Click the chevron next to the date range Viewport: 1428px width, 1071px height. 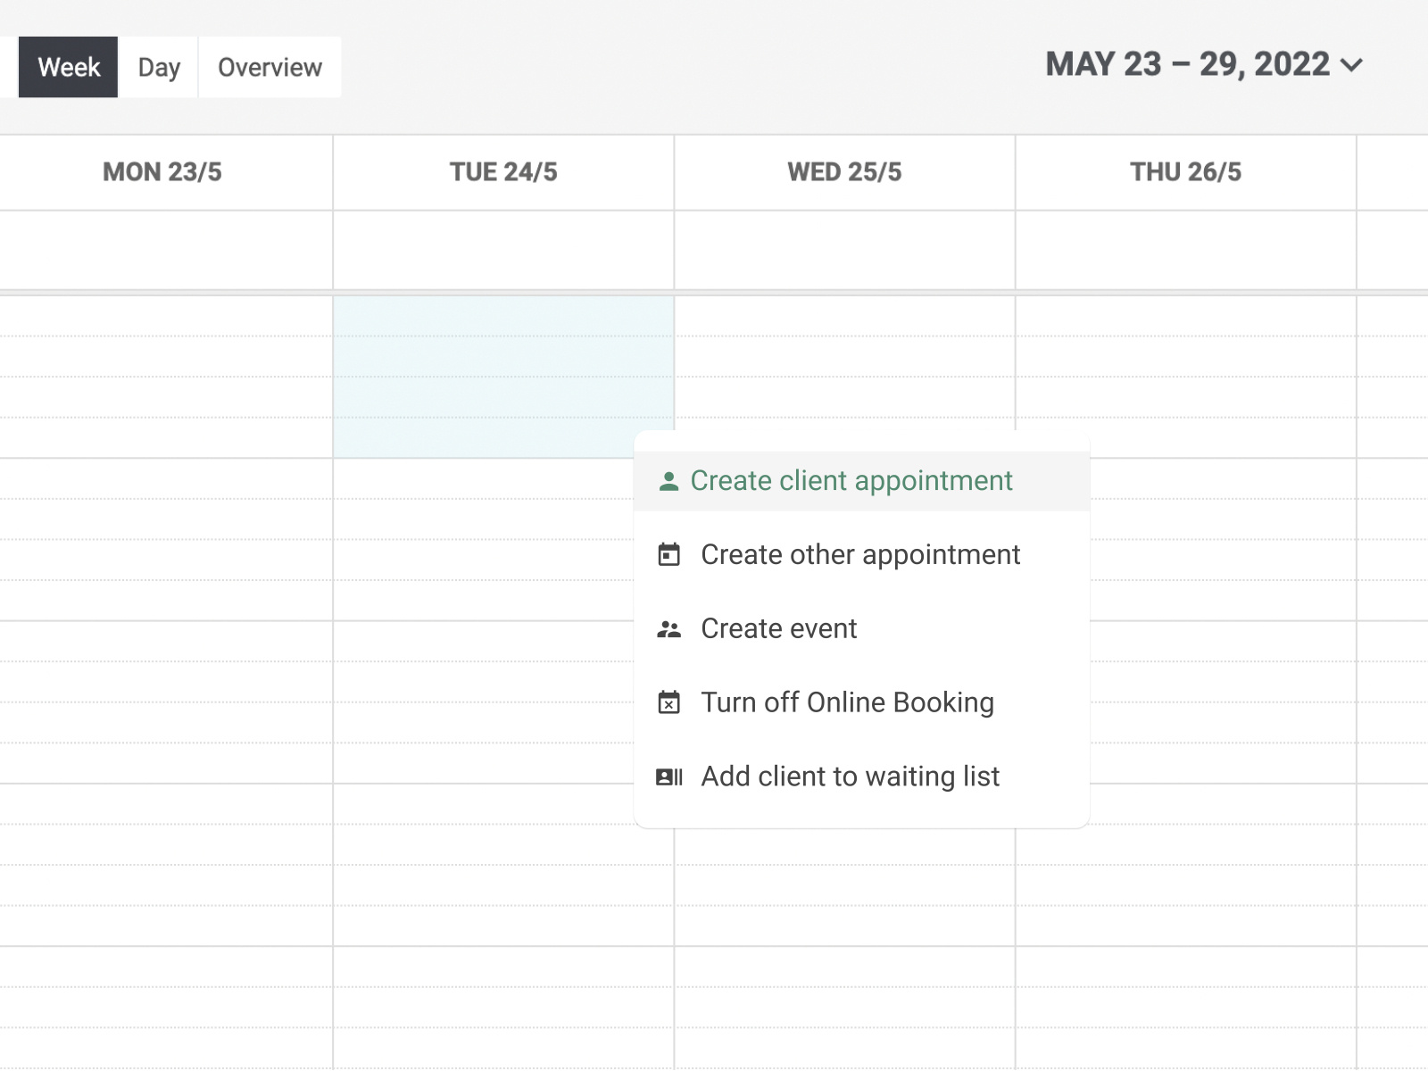[1352, 65]
